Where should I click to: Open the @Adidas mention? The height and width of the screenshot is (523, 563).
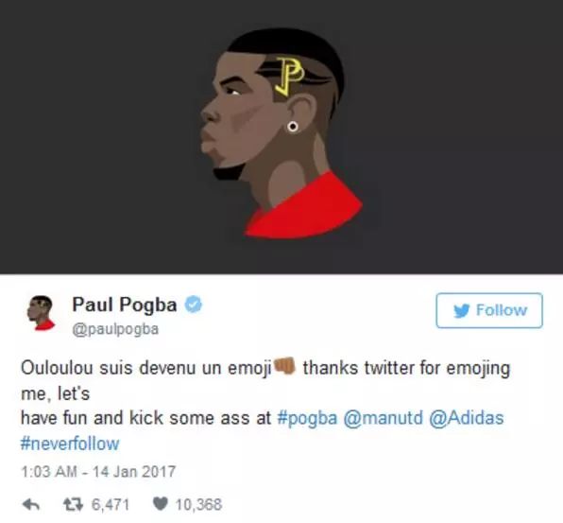pos(467,418)
